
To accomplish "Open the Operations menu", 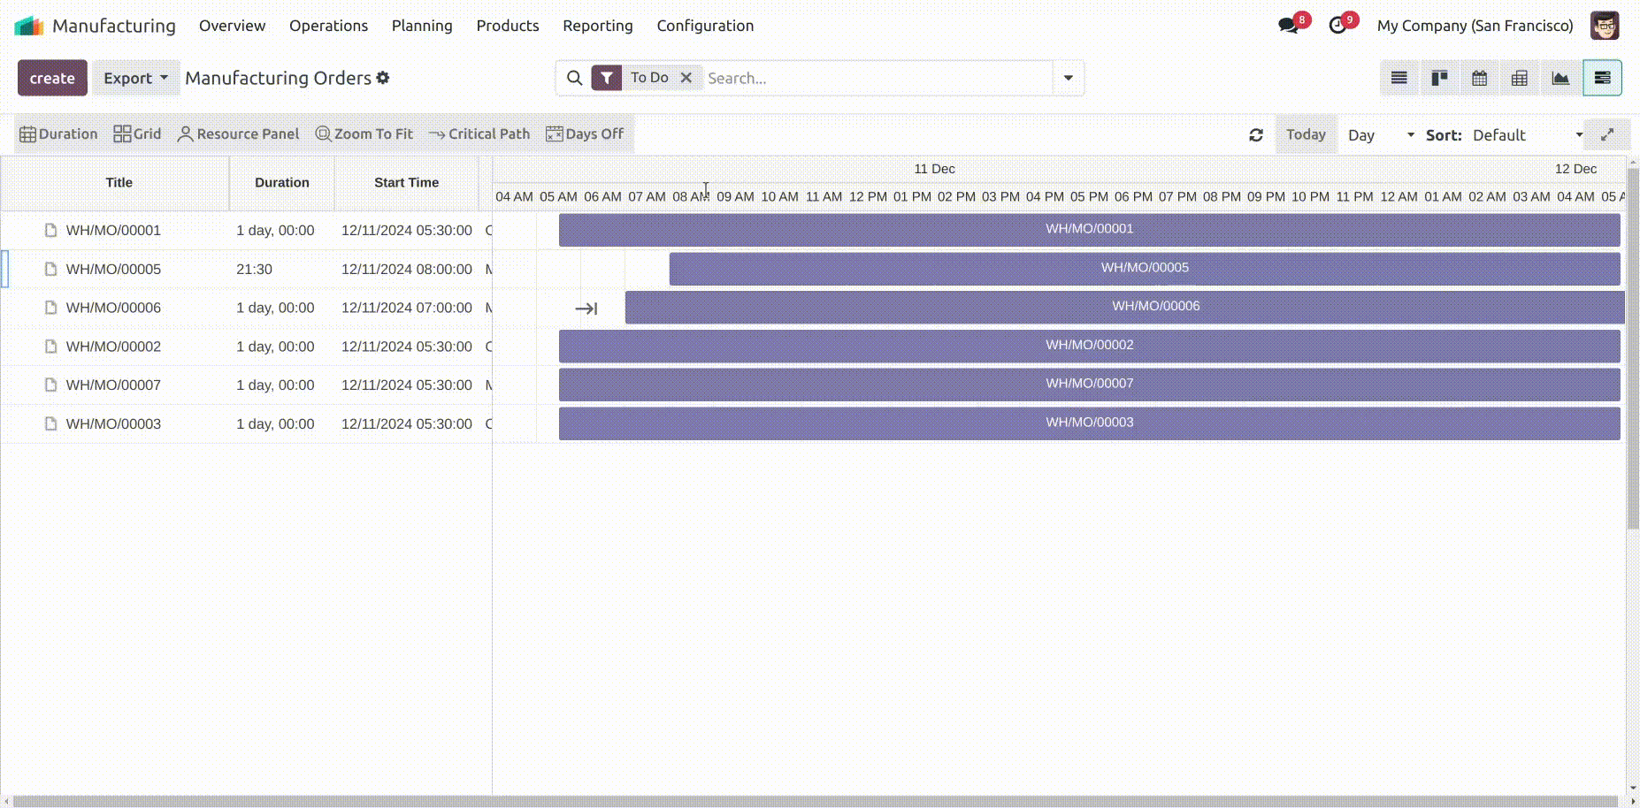I will click(x=328, y=26).
